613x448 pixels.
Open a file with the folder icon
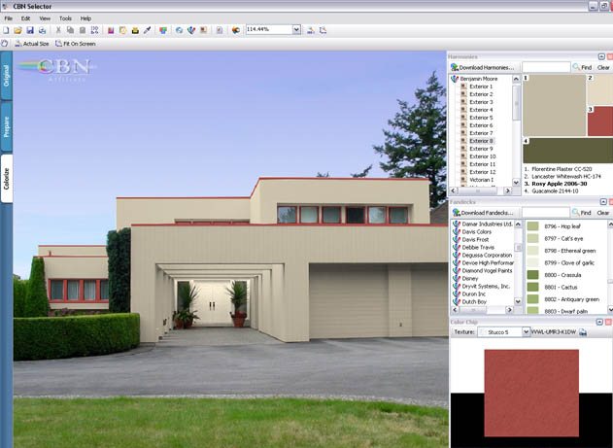[x=17, y=30]
